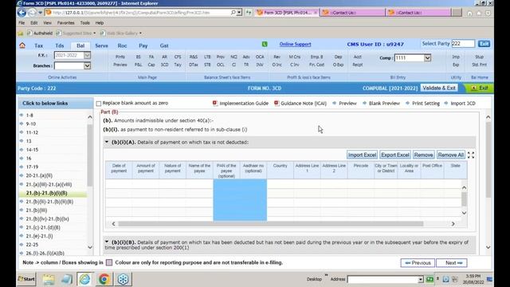Switch to the Tds module tab

coord(60,45)
